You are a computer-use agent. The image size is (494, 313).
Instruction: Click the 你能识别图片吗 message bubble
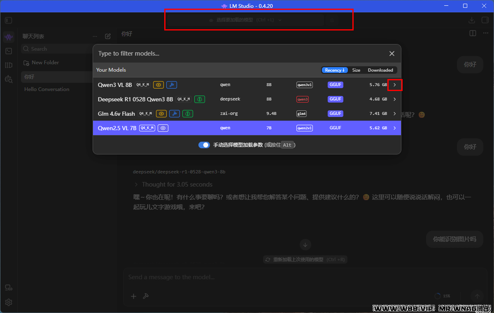pos(454,239)
